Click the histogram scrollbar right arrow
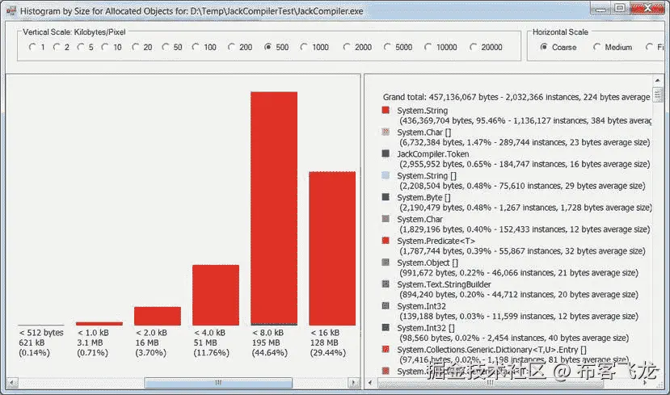 [353, 383]
